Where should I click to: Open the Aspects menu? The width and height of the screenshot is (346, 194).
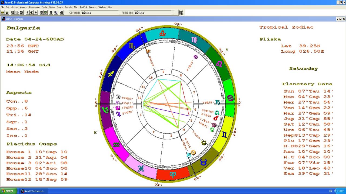[x=24, y=7]
